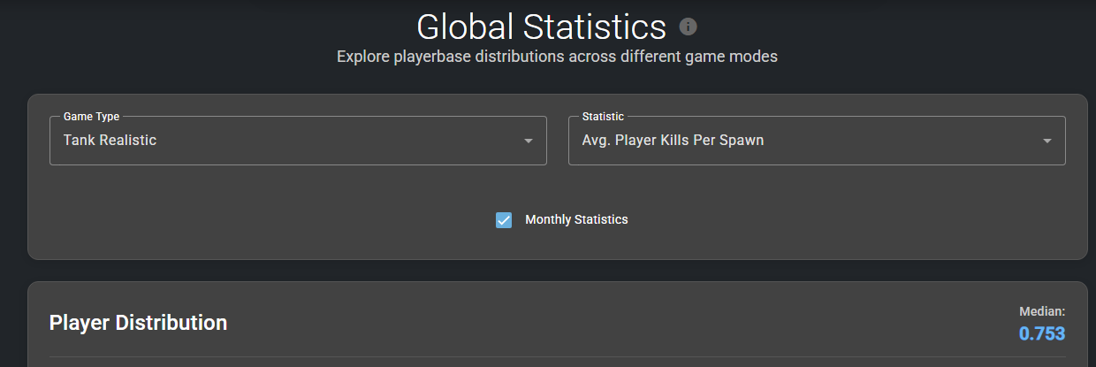Click the word "Global" in the title
The image size is (1096, 367).
[x=463, y=27]
